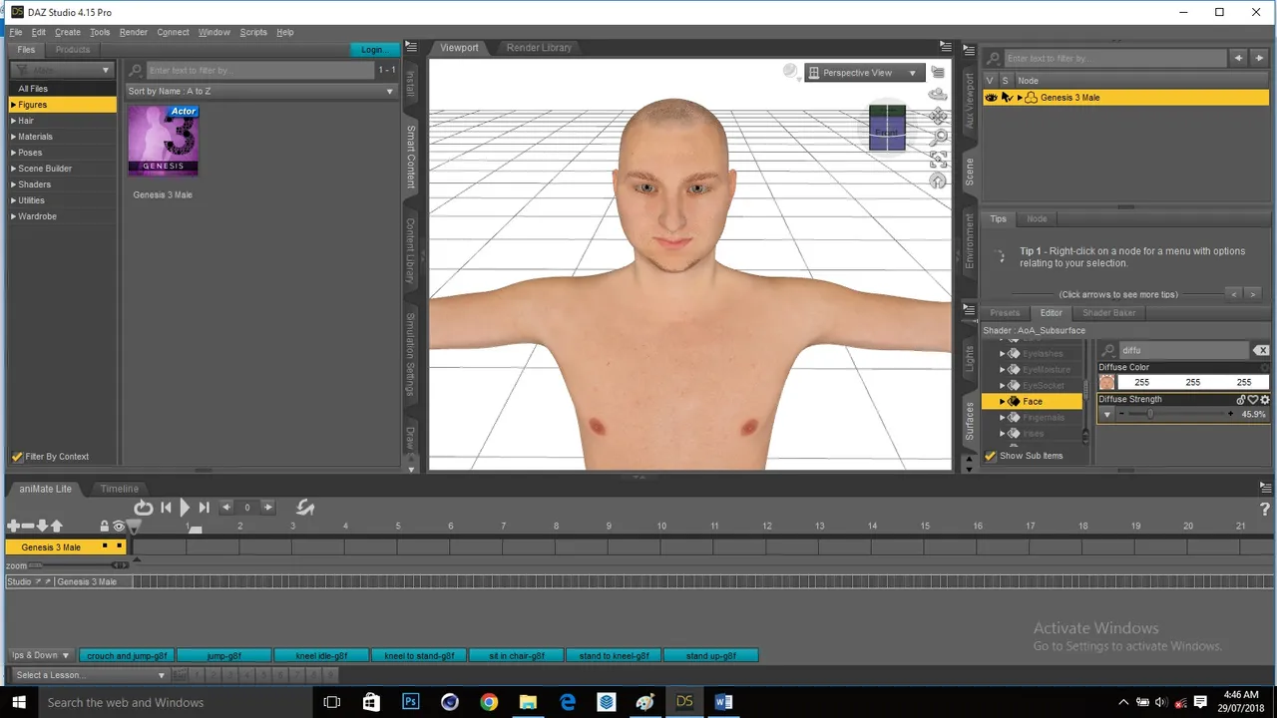Expand the Poses category
Screen dimensions: 1277x718
click(13, 153)
